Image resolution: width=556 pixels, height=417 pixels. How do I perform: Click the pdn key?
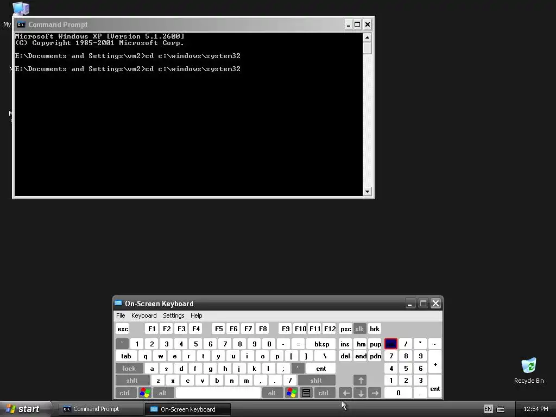click(376, 356)
